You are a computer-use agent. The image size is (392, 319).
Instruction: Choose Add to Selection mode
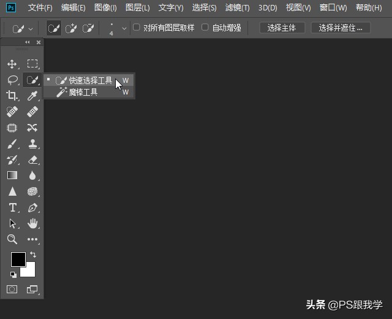(71, 28)
